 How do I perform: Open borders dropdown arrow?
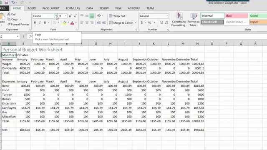tap(58, 23)
